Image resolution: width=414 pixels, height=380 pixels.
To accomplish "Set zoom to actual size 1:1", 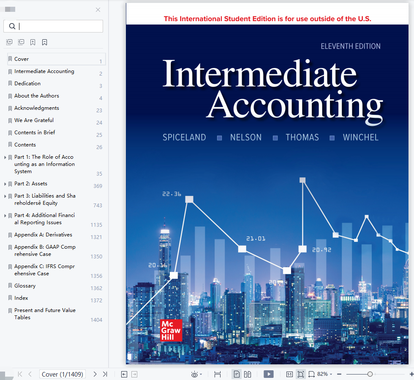I will (x=289, y=374).
